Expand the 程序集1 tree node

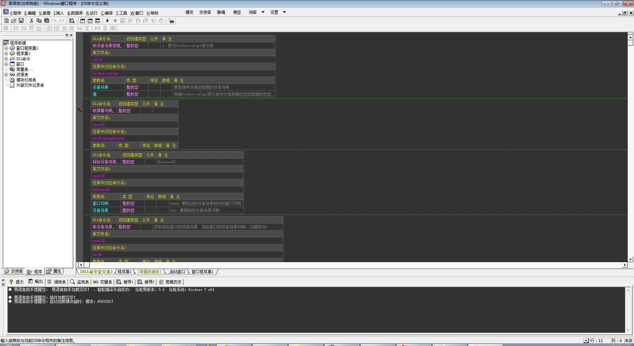(x=6, y=53)
